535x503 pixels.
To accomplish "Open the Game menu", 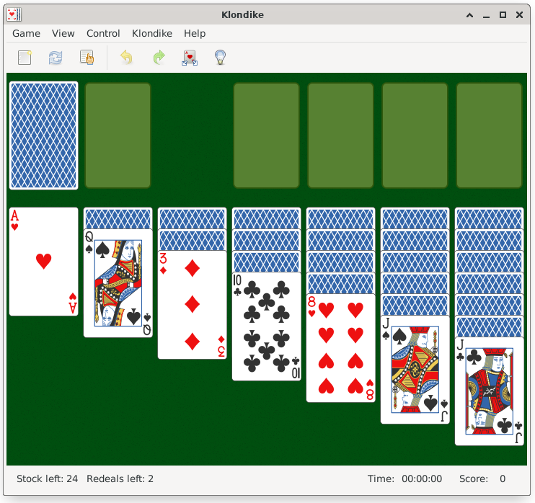I will point(26,33).
